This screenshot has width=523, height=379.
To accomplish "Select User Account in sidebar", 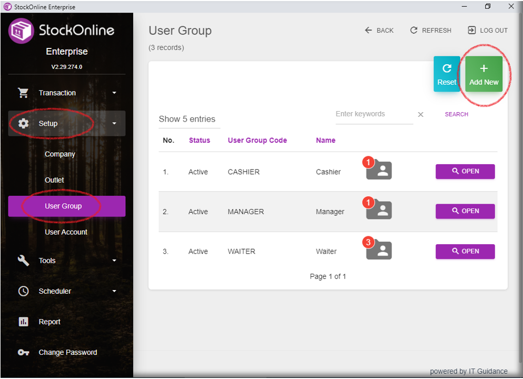I will coord(66,232).
